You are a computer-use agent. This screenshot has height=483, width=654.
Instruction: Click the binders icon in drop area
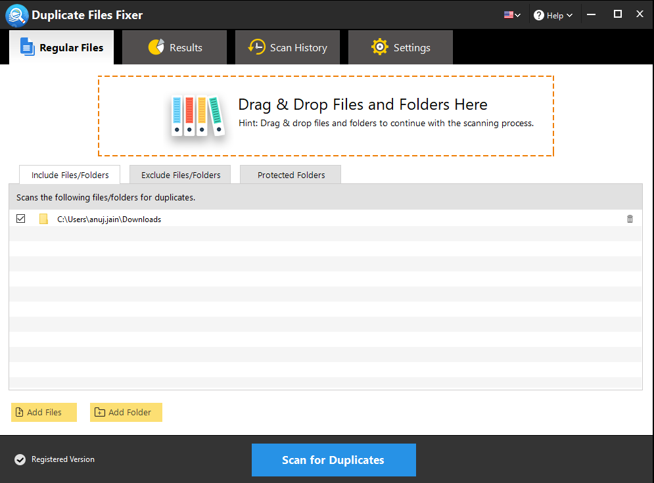coord(198,116)
